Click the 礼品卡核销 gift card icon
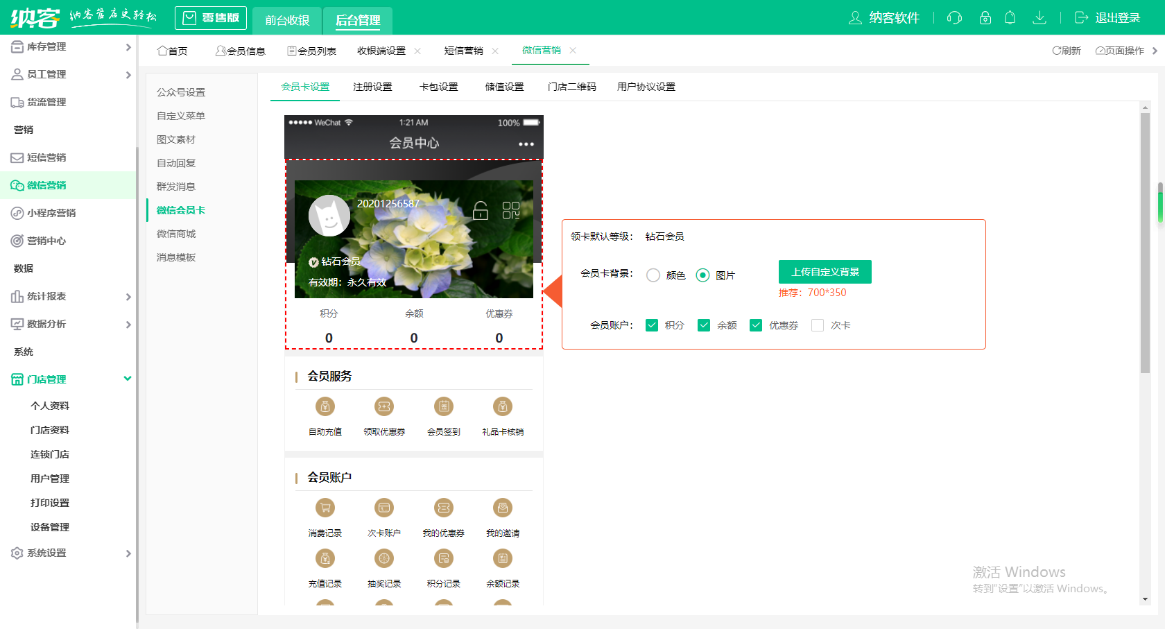This screenshot has width=1165, height=629. click(x=503, y=406)
